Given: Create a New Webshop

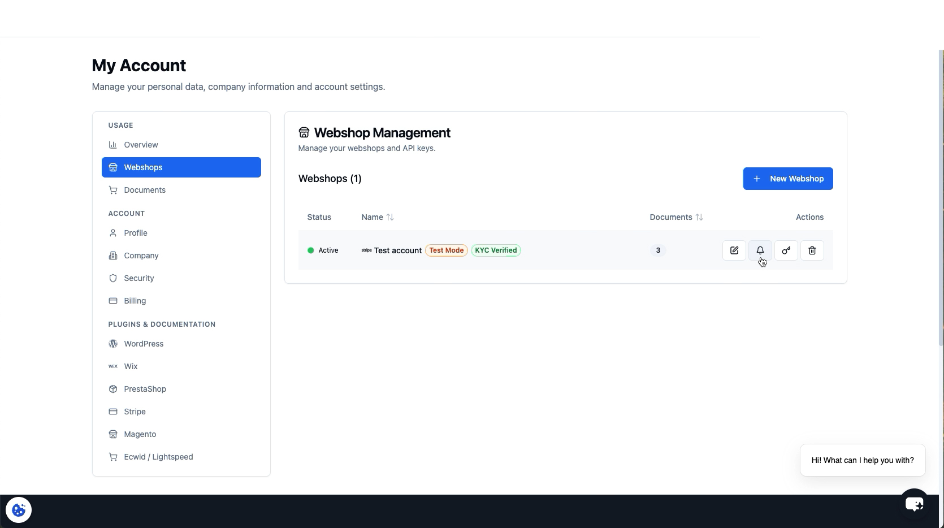Looking at the screenshot, I should click(787, 179).
